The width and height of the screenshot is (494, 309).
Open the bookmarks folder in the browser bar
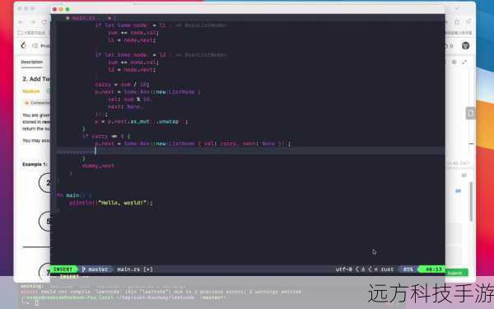(31, 32)
